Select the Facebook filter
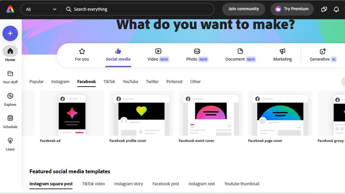 tap(87, 82)
